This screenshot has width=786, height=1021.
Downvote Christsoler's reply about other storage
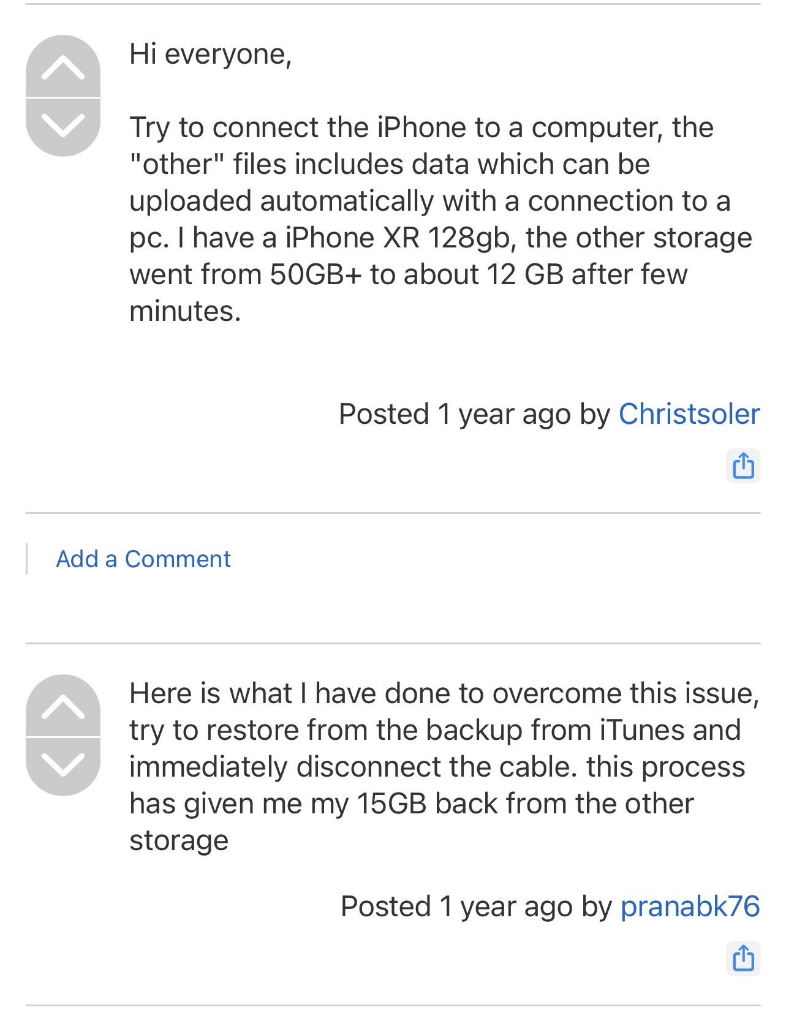(63, 127)
